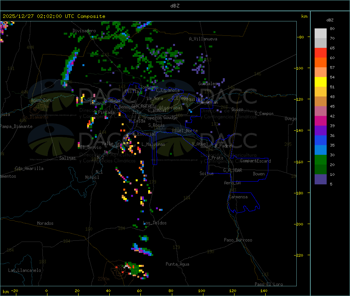Click the Paso_Barroso map label
Screen dimensions: 350x296
coord(238,240)
